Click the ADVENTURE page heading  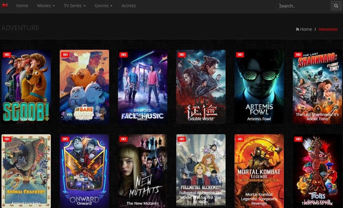[20, 28]
